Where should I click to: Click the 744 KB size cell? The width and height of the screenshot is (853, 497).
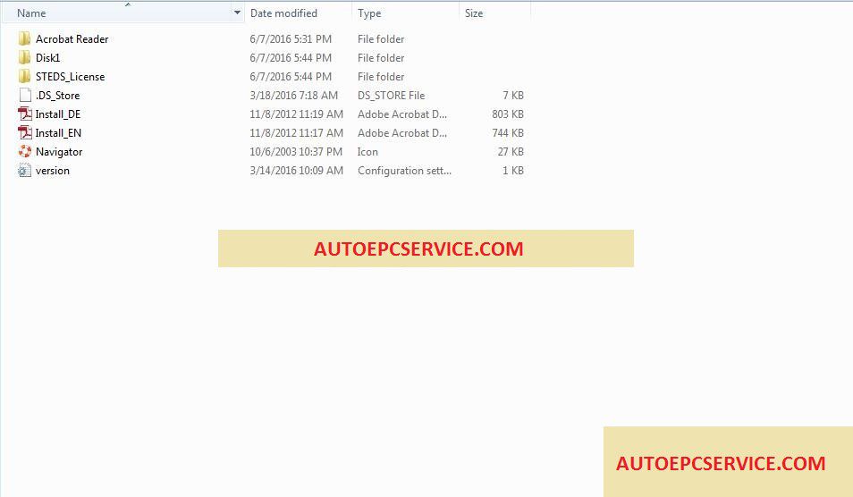[x=508, y=132]
